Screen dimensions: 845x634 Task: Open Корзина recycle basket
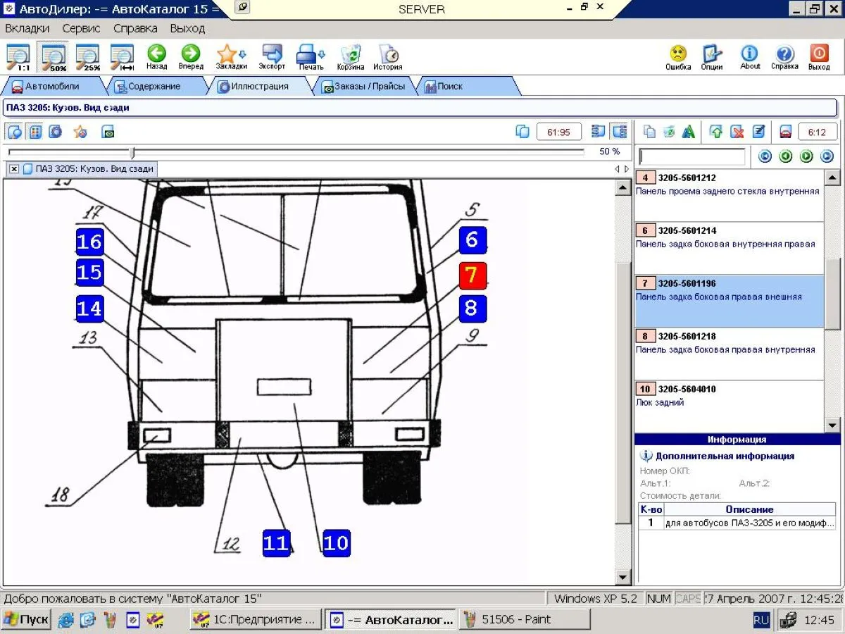click(x=351, y=57)
